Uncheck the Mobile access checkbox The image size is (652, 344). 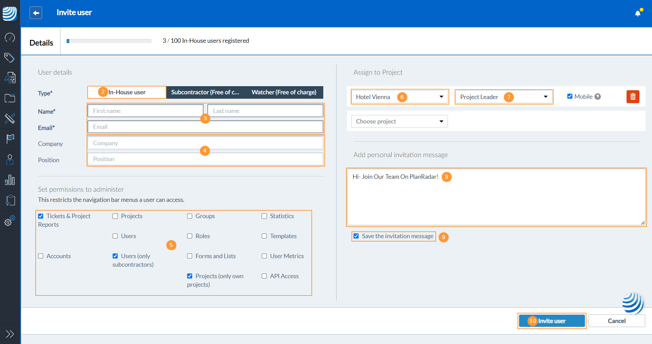coord(570,96)
